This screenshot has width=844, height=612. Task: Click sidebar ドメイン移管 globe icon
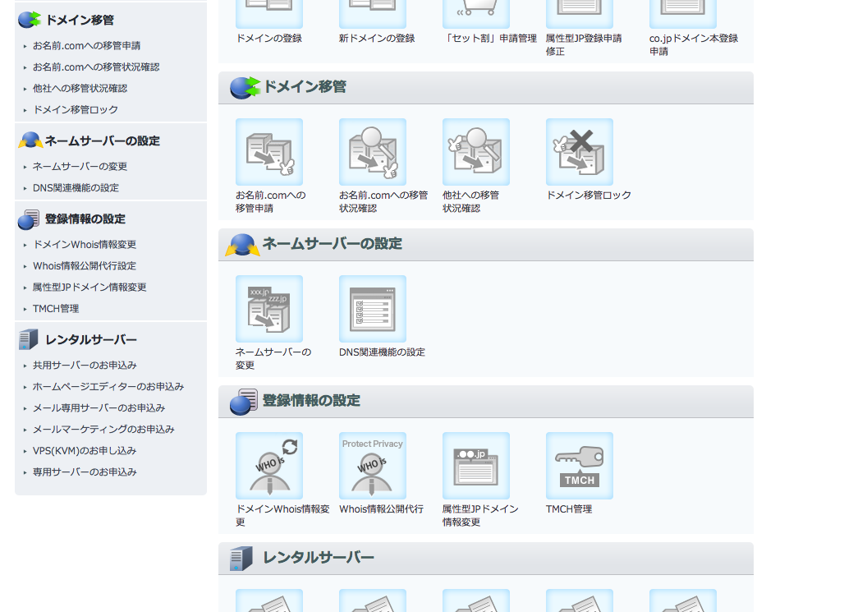29,20
